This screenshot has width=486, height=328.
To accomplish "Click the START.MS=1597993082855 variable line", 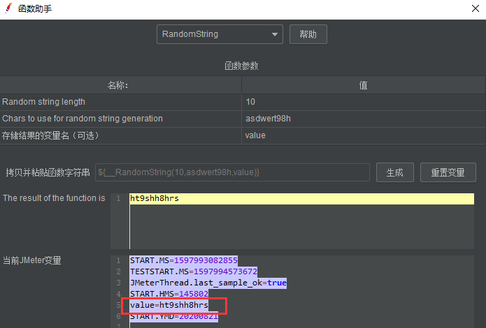I will tap(184, 260).
